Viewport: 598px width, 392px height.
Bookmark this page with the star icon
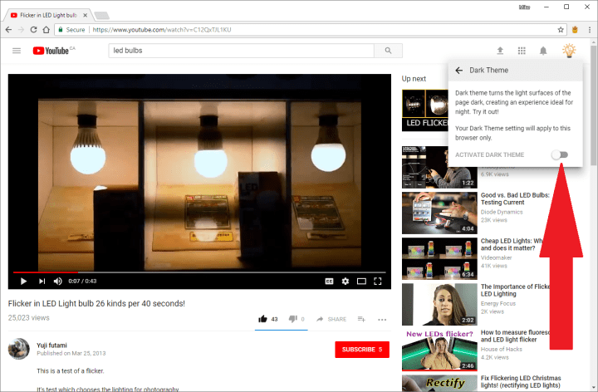tap(561, 29)
